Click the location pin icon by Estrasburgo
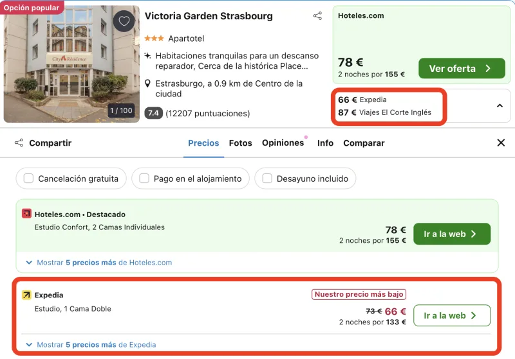Screen dimensions: 515x359 148,83
